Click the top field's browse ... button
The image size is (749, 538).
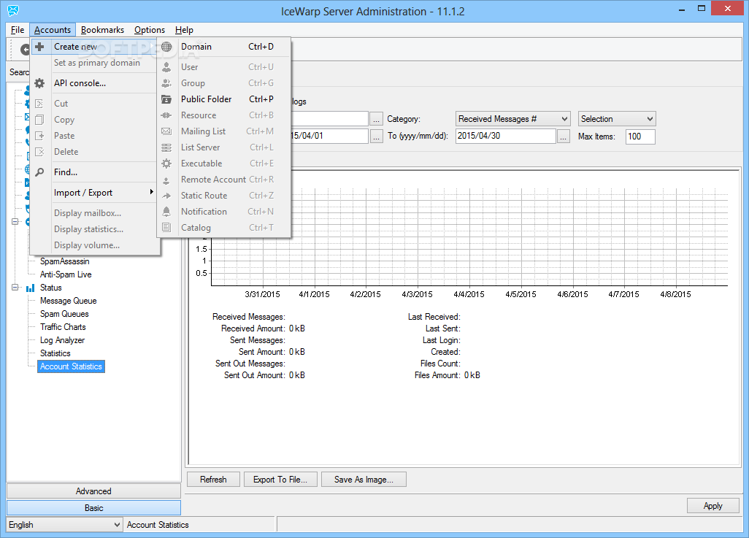(x=377, y=119)
